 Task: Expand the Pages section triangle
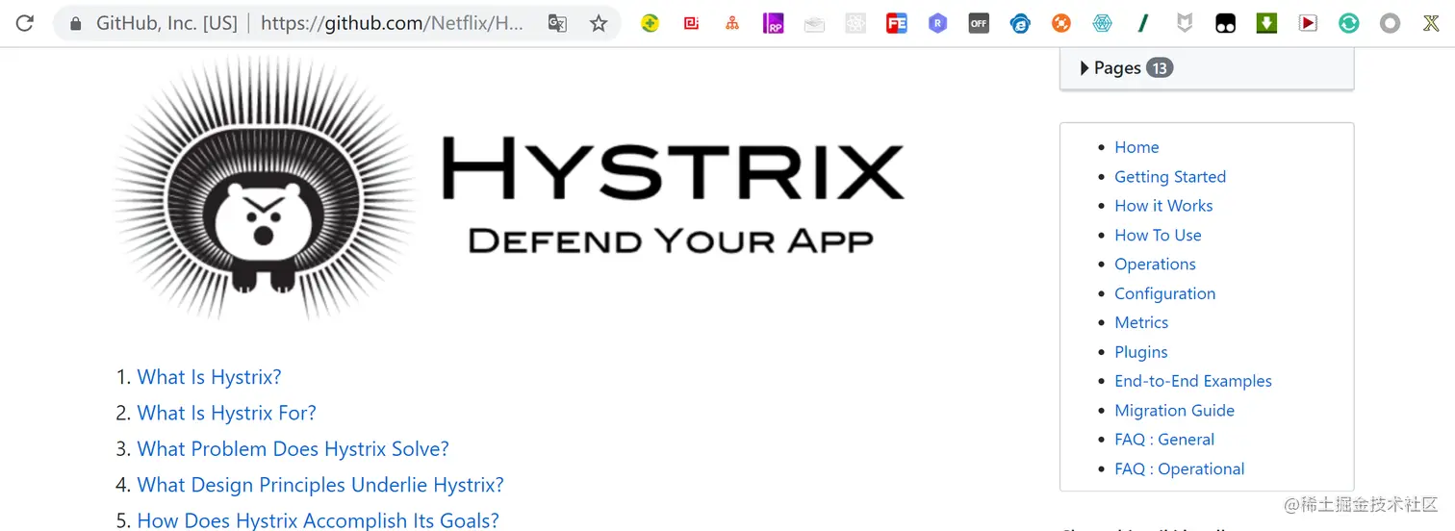[x=1085, y=68]
